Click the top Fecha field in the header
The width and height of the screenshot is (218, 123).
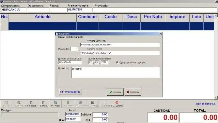58,10
